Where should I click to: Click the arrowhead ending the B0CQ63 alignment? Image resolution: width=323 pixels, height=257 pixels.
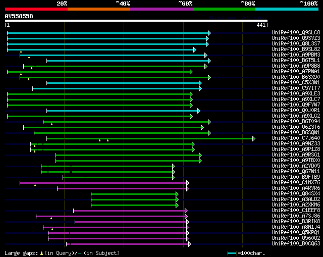190,244
